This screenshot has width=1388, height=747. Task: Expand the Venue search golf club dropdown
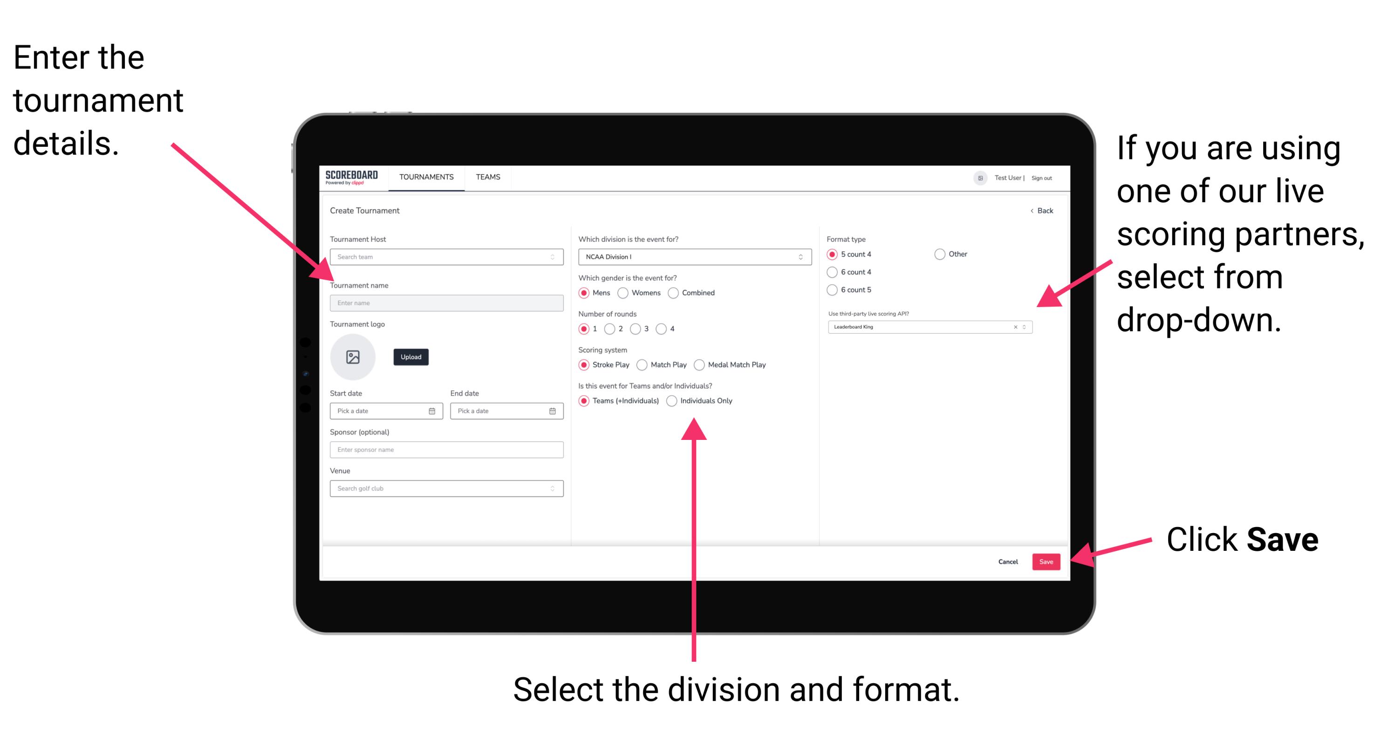click(x=552, y=487)
